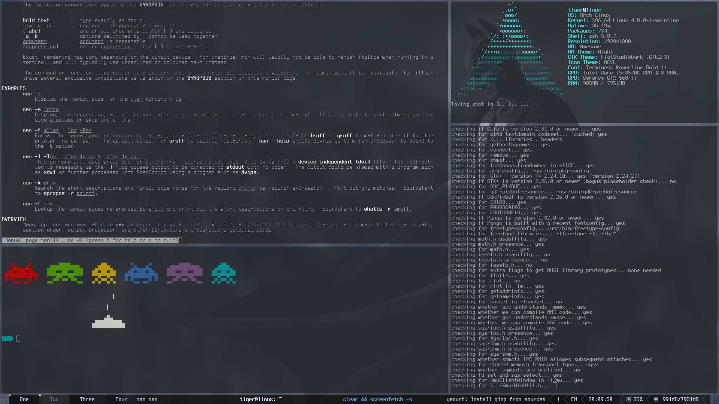Viewport: 719px width, 404px height.
Task: Switch to tab labeled One
Action: tap(24, 399)
